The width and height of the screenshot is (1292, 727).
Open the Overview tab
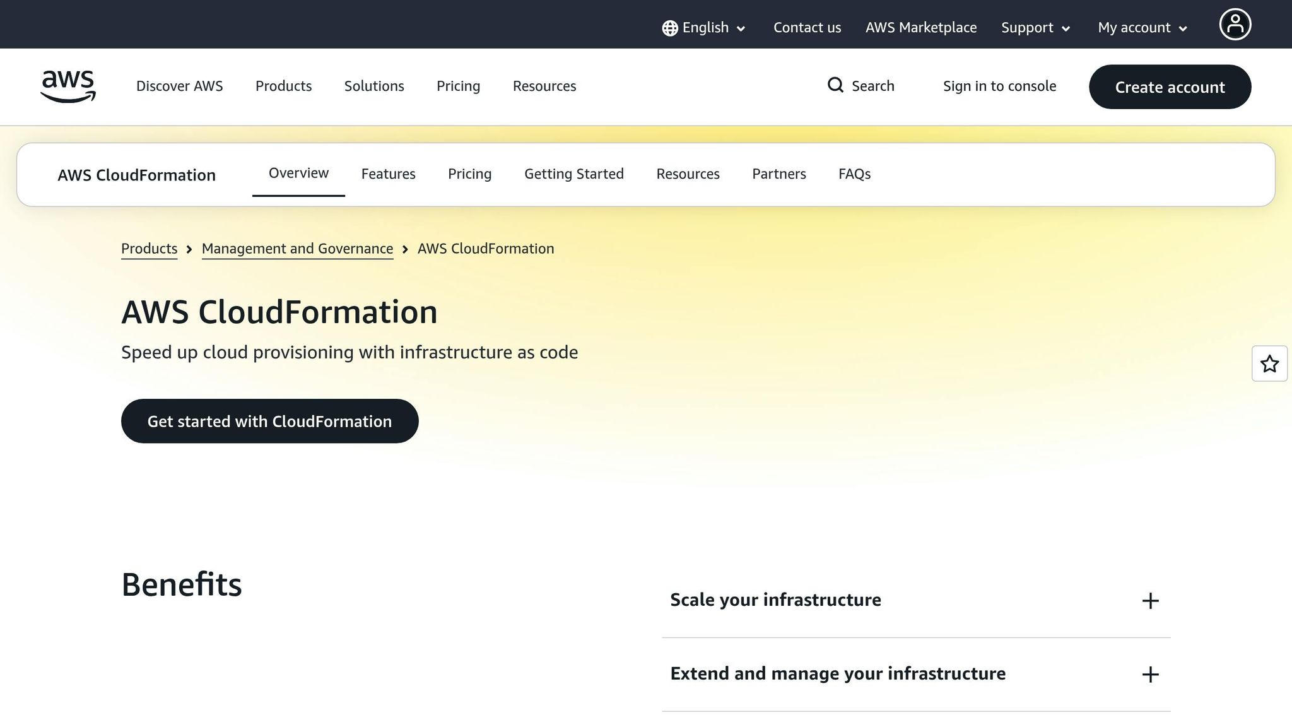point(298,172)
